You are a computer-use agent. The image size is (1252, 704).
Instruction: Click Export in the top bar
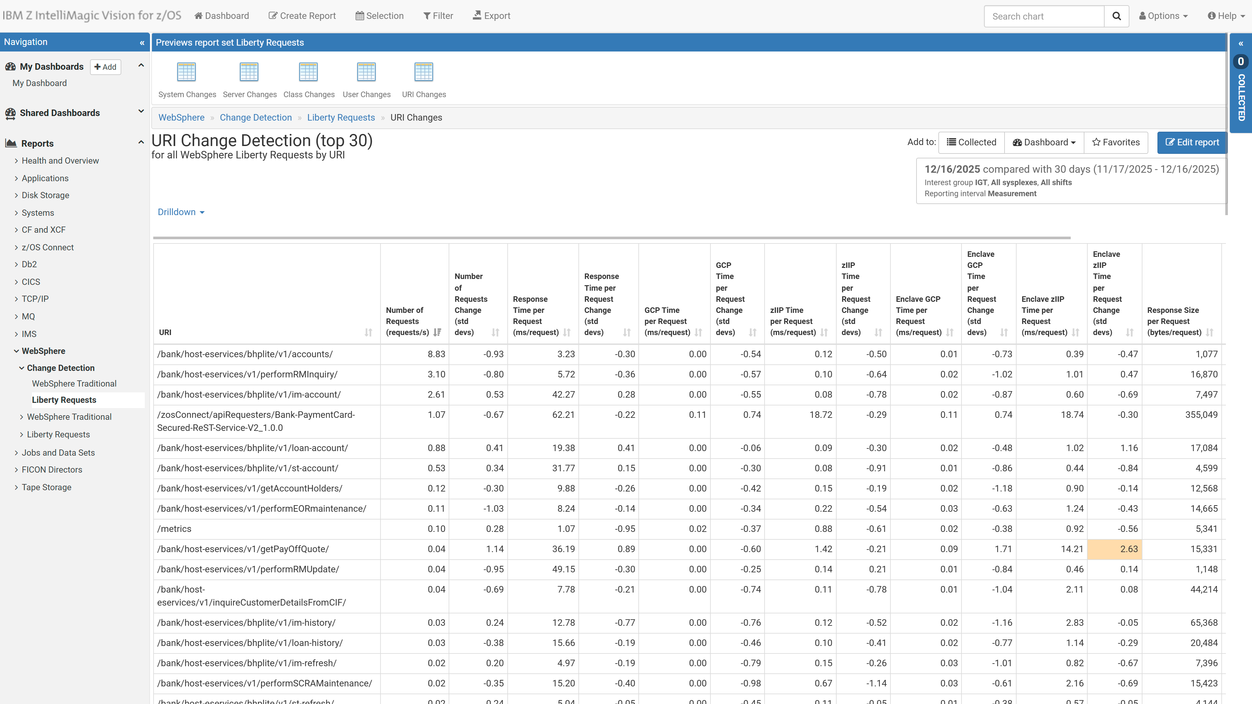click(491, 16)
